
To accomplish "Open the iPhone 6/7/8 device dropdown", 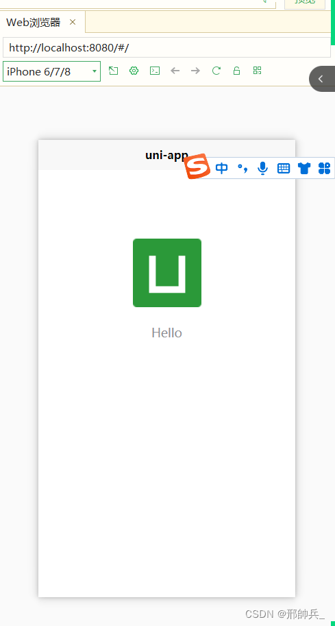I will 51,71.
